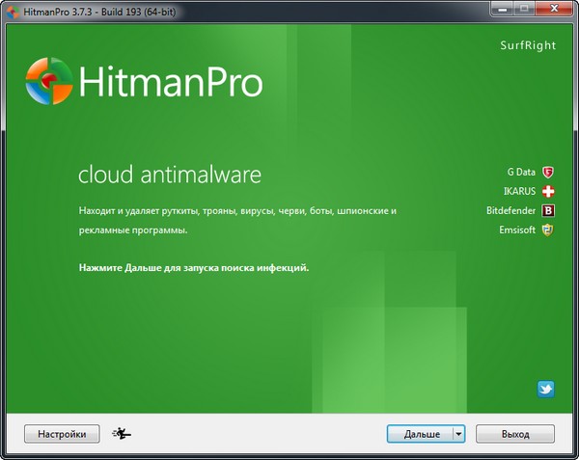Select the G Data text label
Screen dimensions: 579x460
pyautogui.click(x=520, y=173)
